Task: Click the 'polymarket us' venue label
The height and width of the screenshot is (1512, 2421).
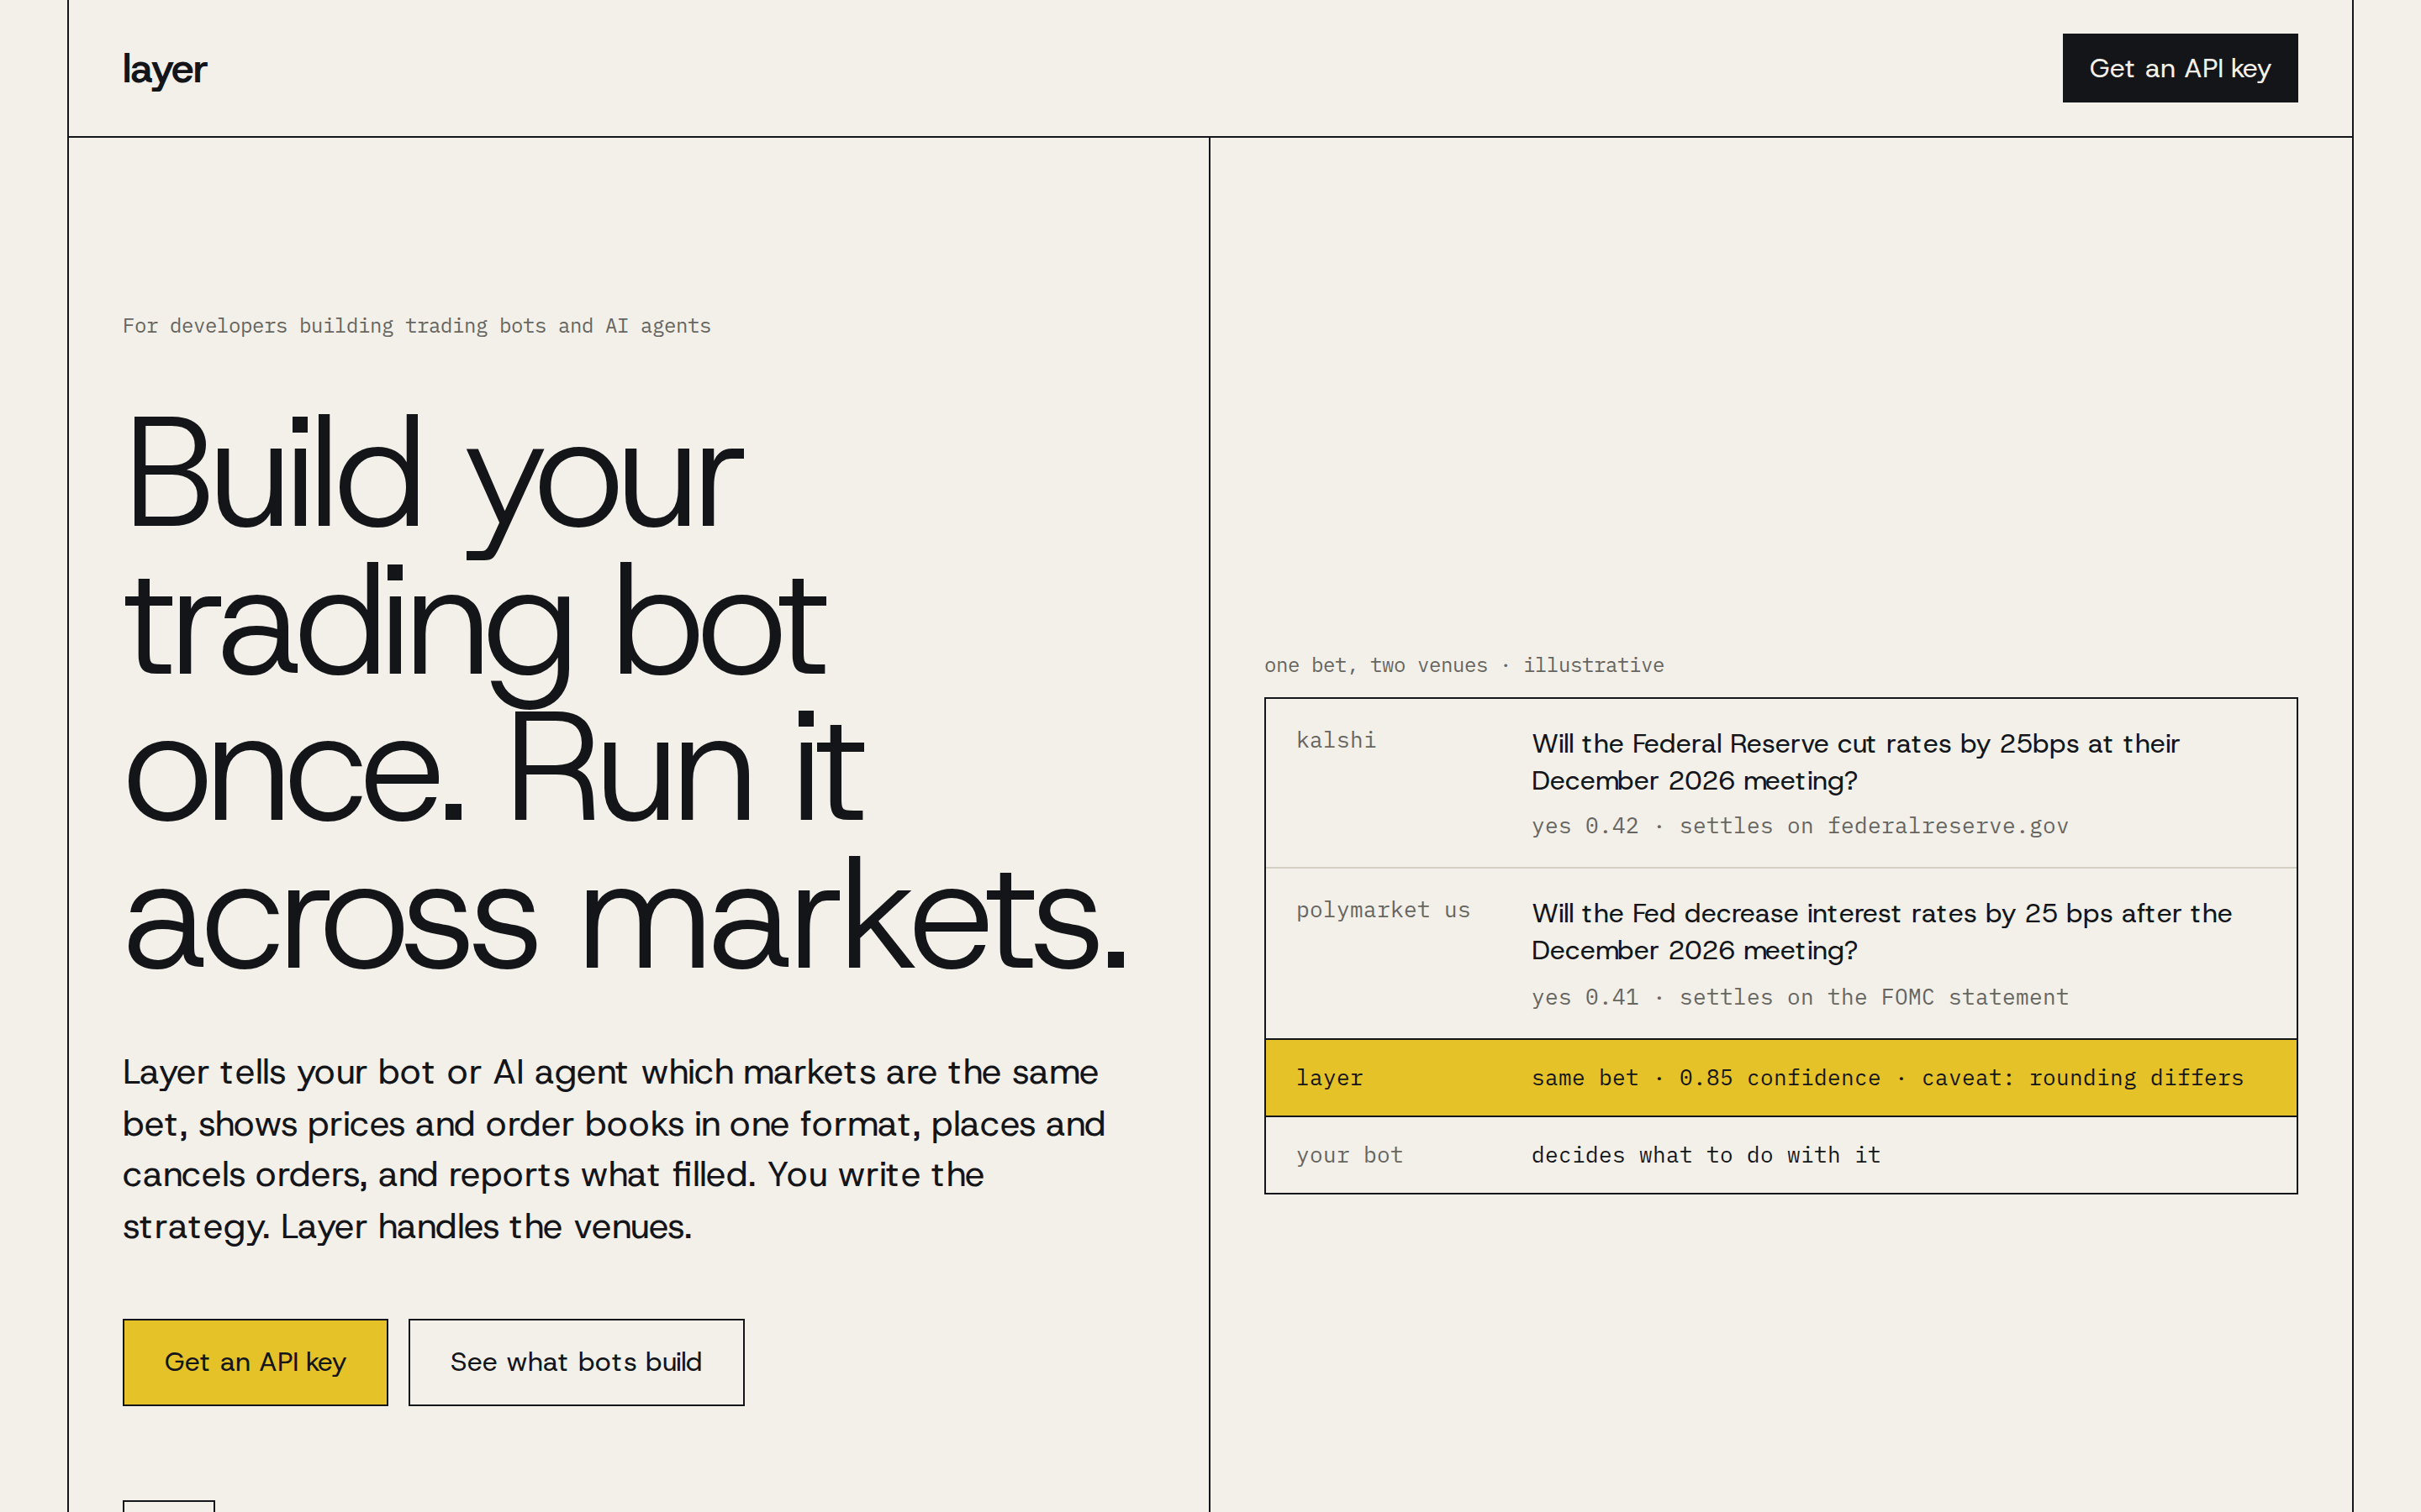Action: click(1383, 910)
